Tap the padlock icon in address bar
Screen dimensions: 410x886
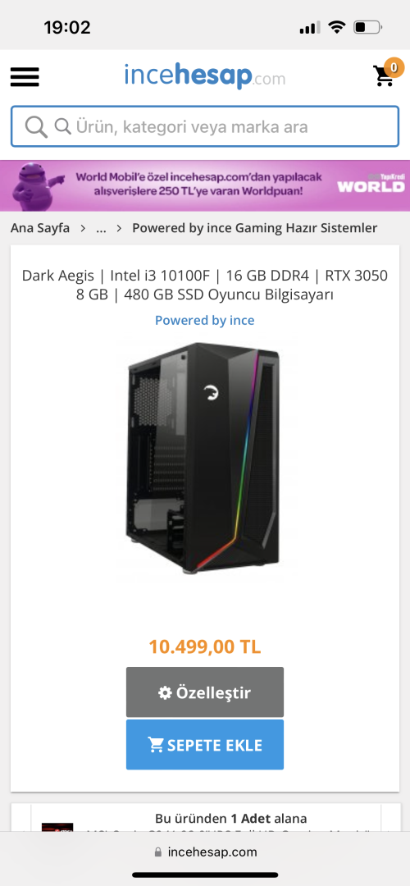(158, 852)
